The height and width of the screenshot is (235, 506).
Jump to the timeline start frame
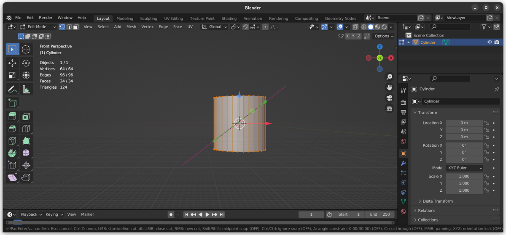(186, 214)
